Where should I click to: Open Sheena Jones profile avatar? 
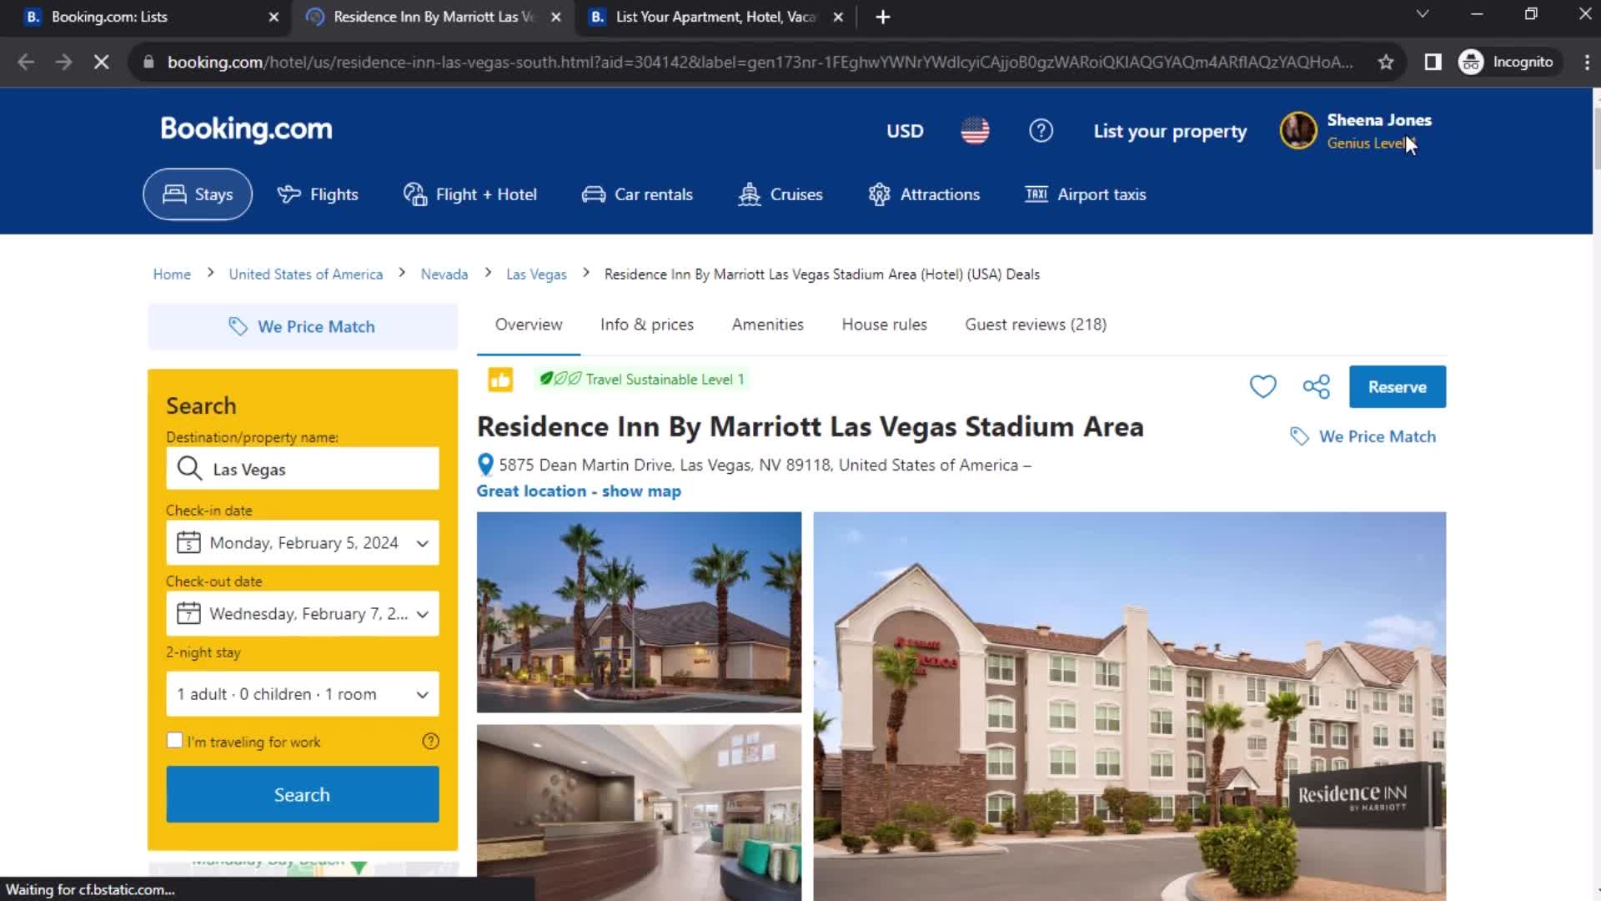click(1298, 131)
